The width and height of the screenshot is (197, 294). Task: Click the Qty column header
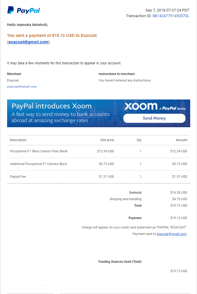pyautogui.click(x=139, y=140)
